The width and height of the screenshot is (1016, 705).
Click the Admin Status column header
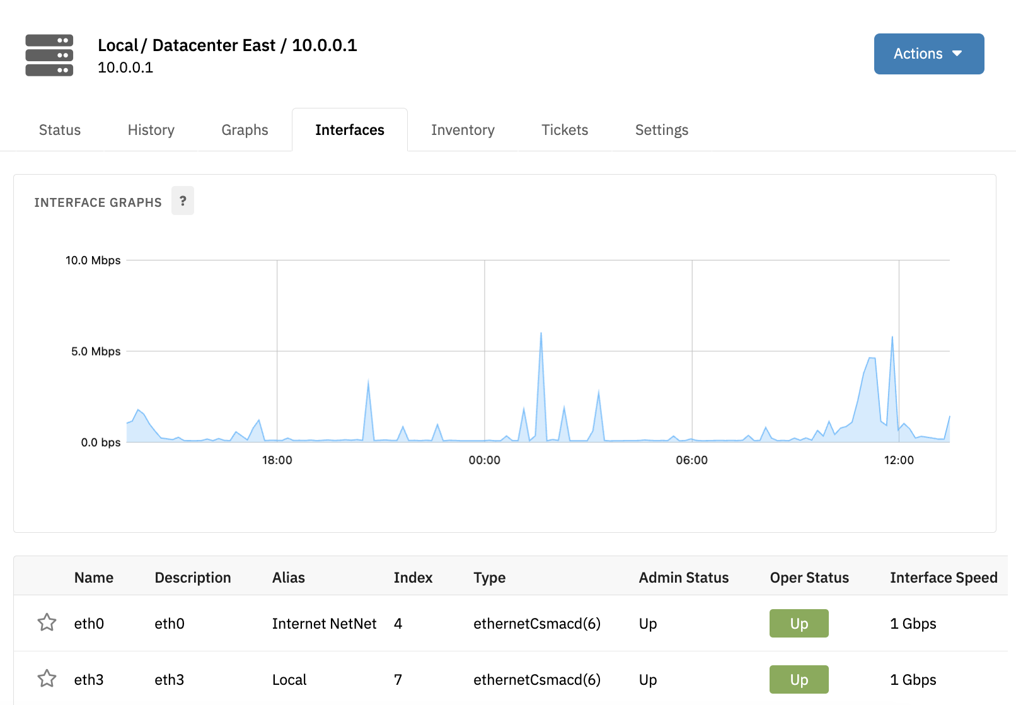(x=684, y=578)
